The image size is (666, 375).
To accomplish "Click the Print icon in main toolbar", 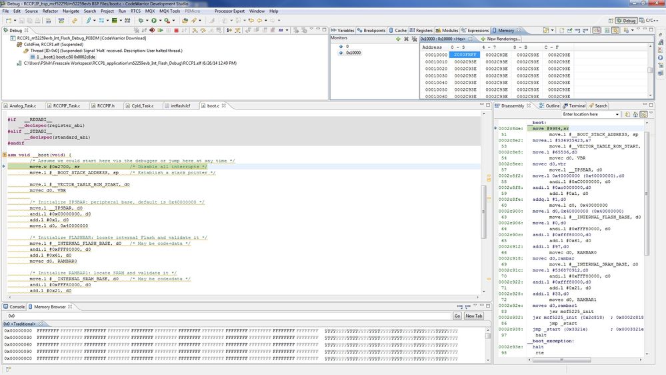I will (x=38, y=21).
